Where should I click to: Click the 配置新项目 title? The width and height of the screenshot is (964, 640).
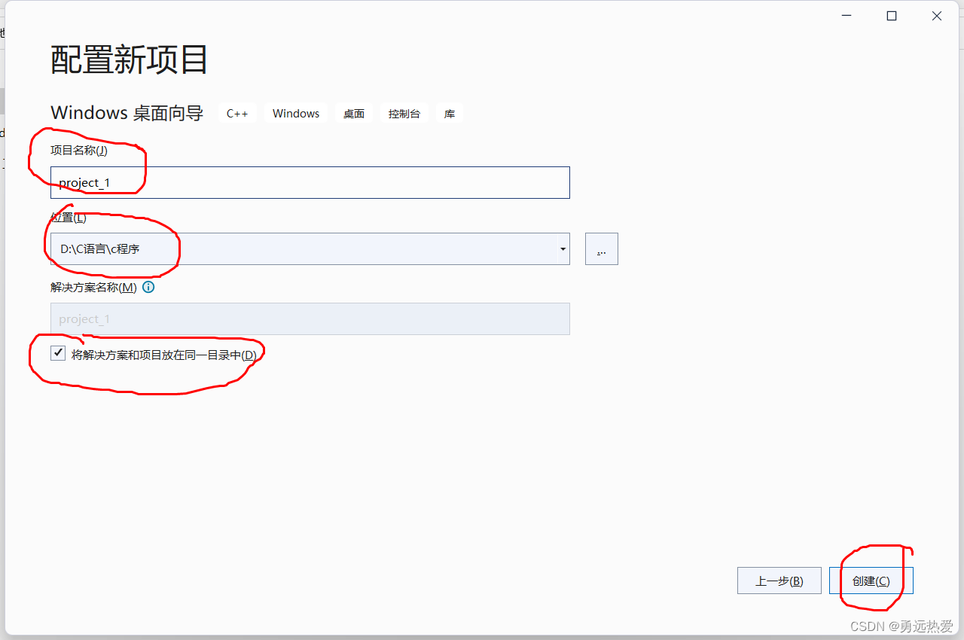coord(130,59)
